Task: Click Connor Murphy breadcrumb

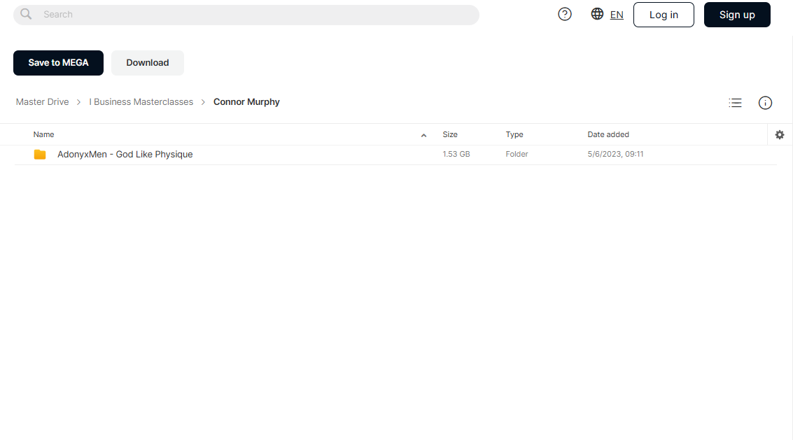Action: tap(246, 101)
